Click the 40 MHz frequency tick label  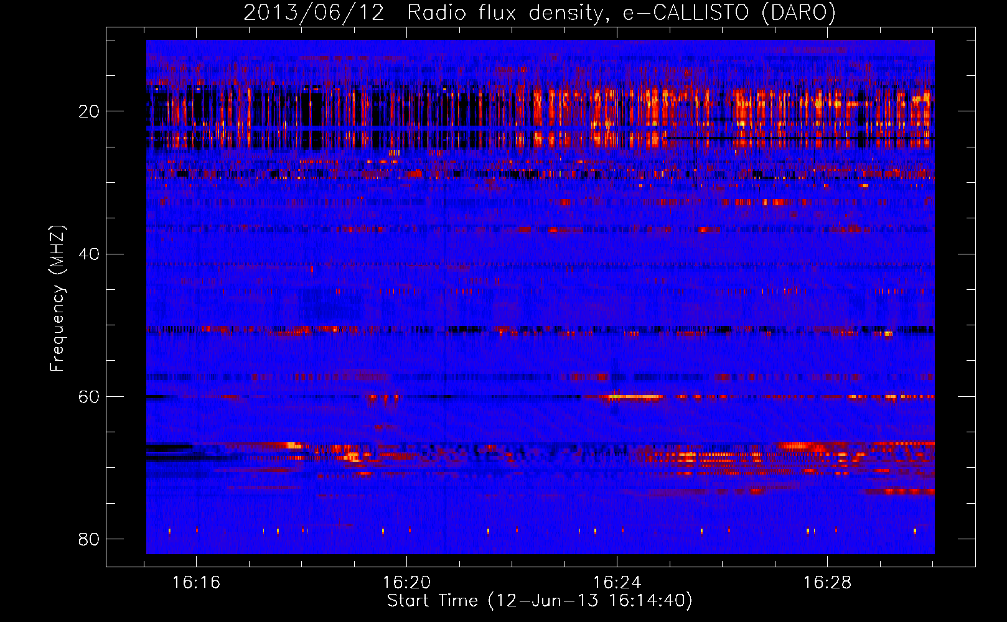(x=88, y=254)
